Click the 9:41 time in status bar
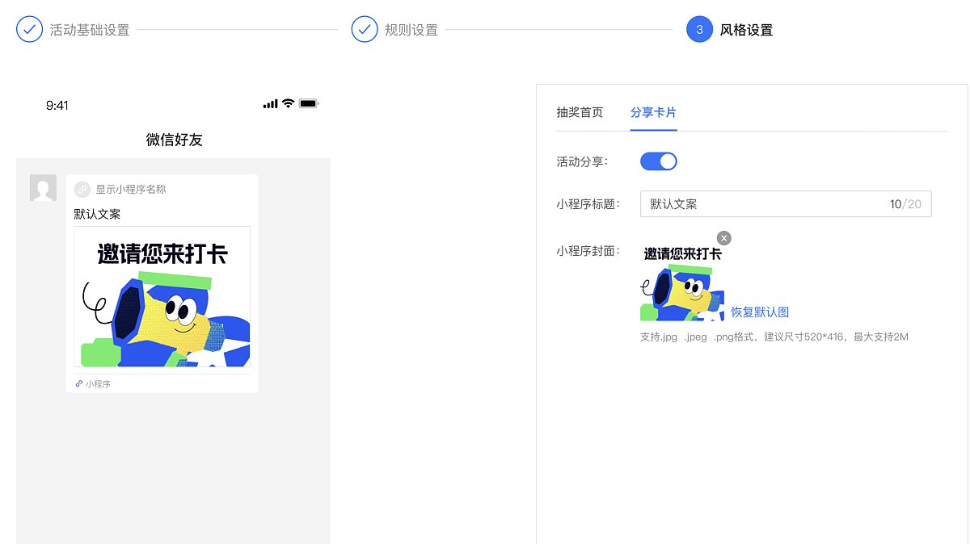Screen dimensions: 970x544 [57, 105]
